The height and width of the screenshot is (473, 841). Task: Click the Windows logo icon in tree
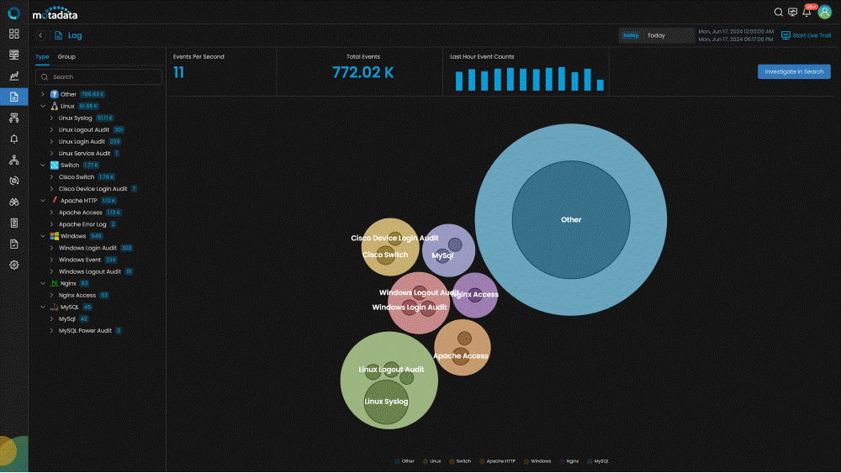pyautogui.click(x=54, y=236)
